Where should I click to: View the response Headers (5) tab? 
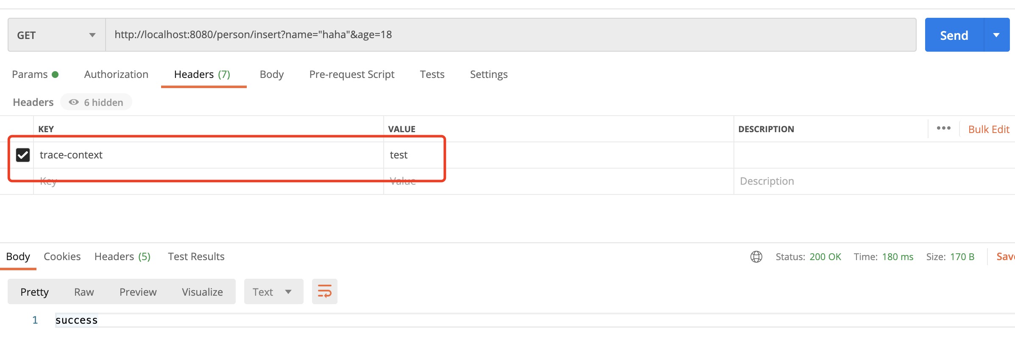coord(122,257)
